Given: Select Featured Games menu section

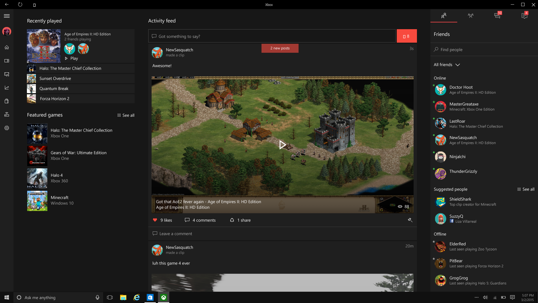Looking at the screenshot, I should coord(45,115).
